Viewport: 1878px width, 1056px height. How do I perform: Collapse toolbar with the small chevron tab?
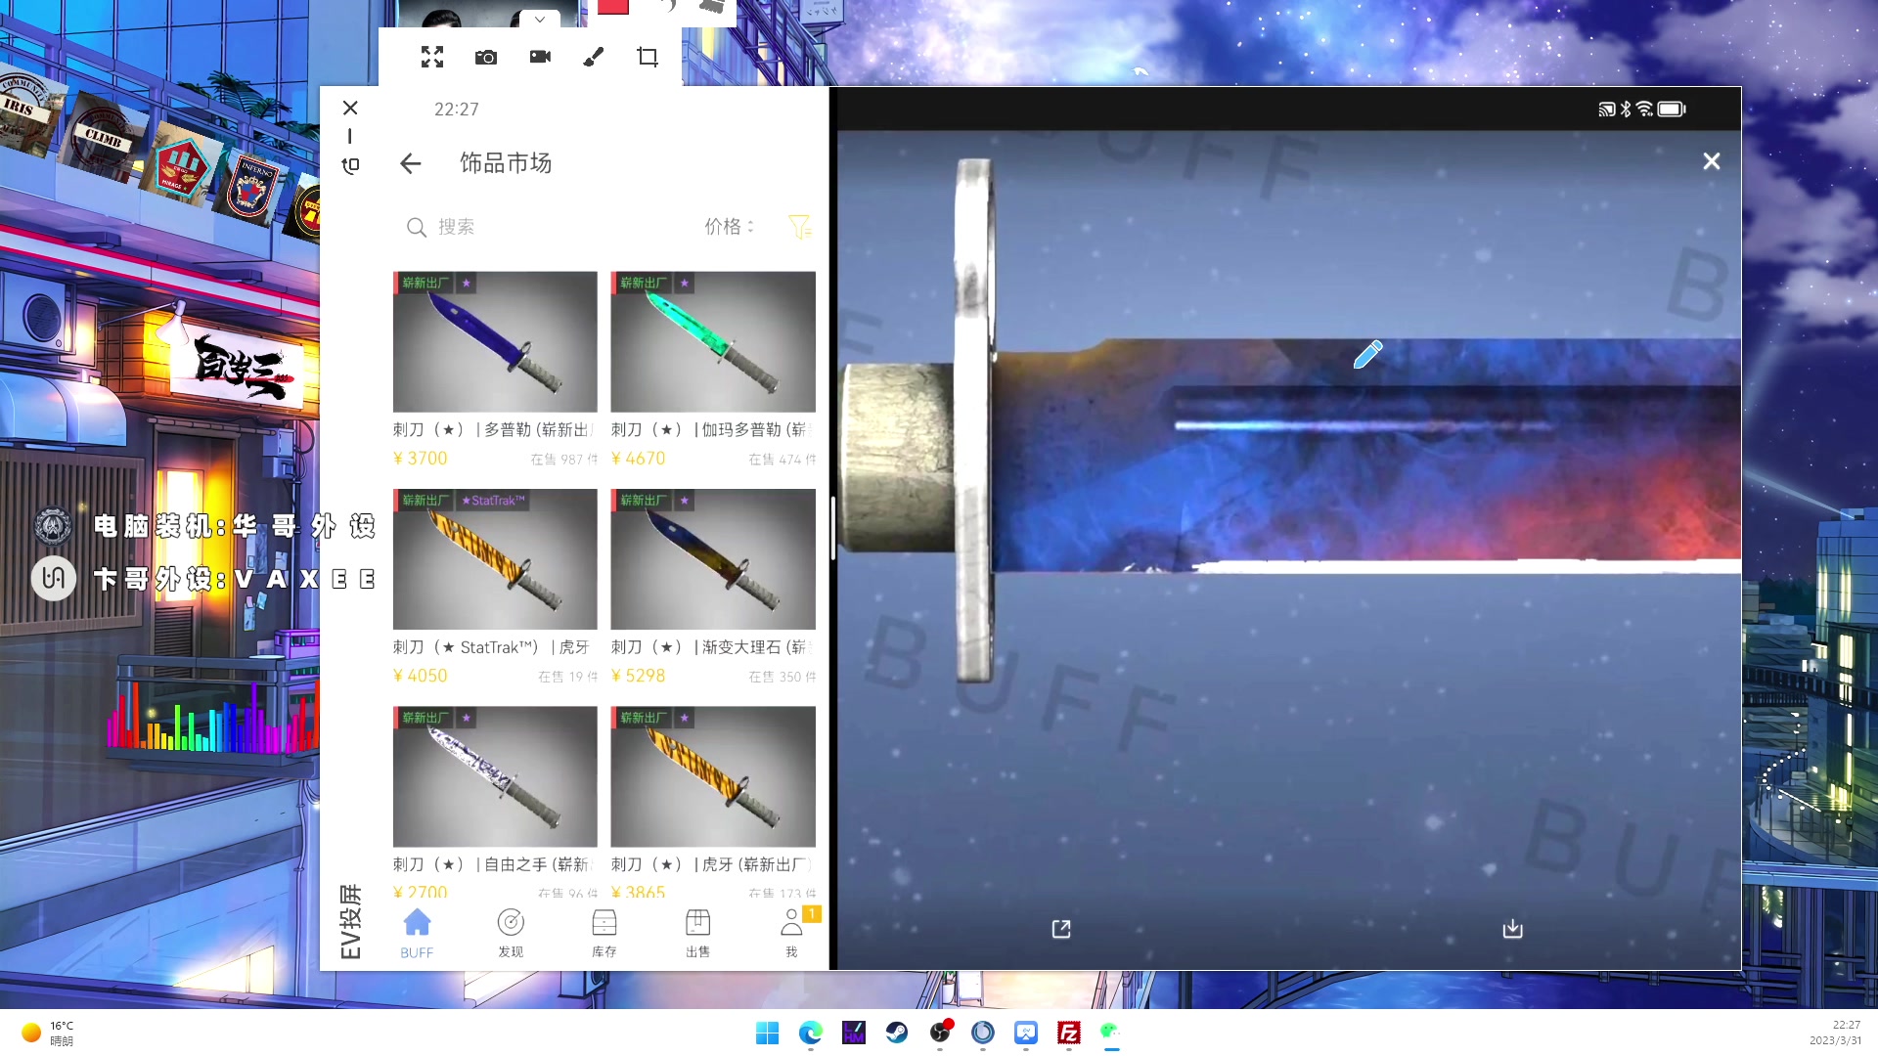[x=540, y=19]
